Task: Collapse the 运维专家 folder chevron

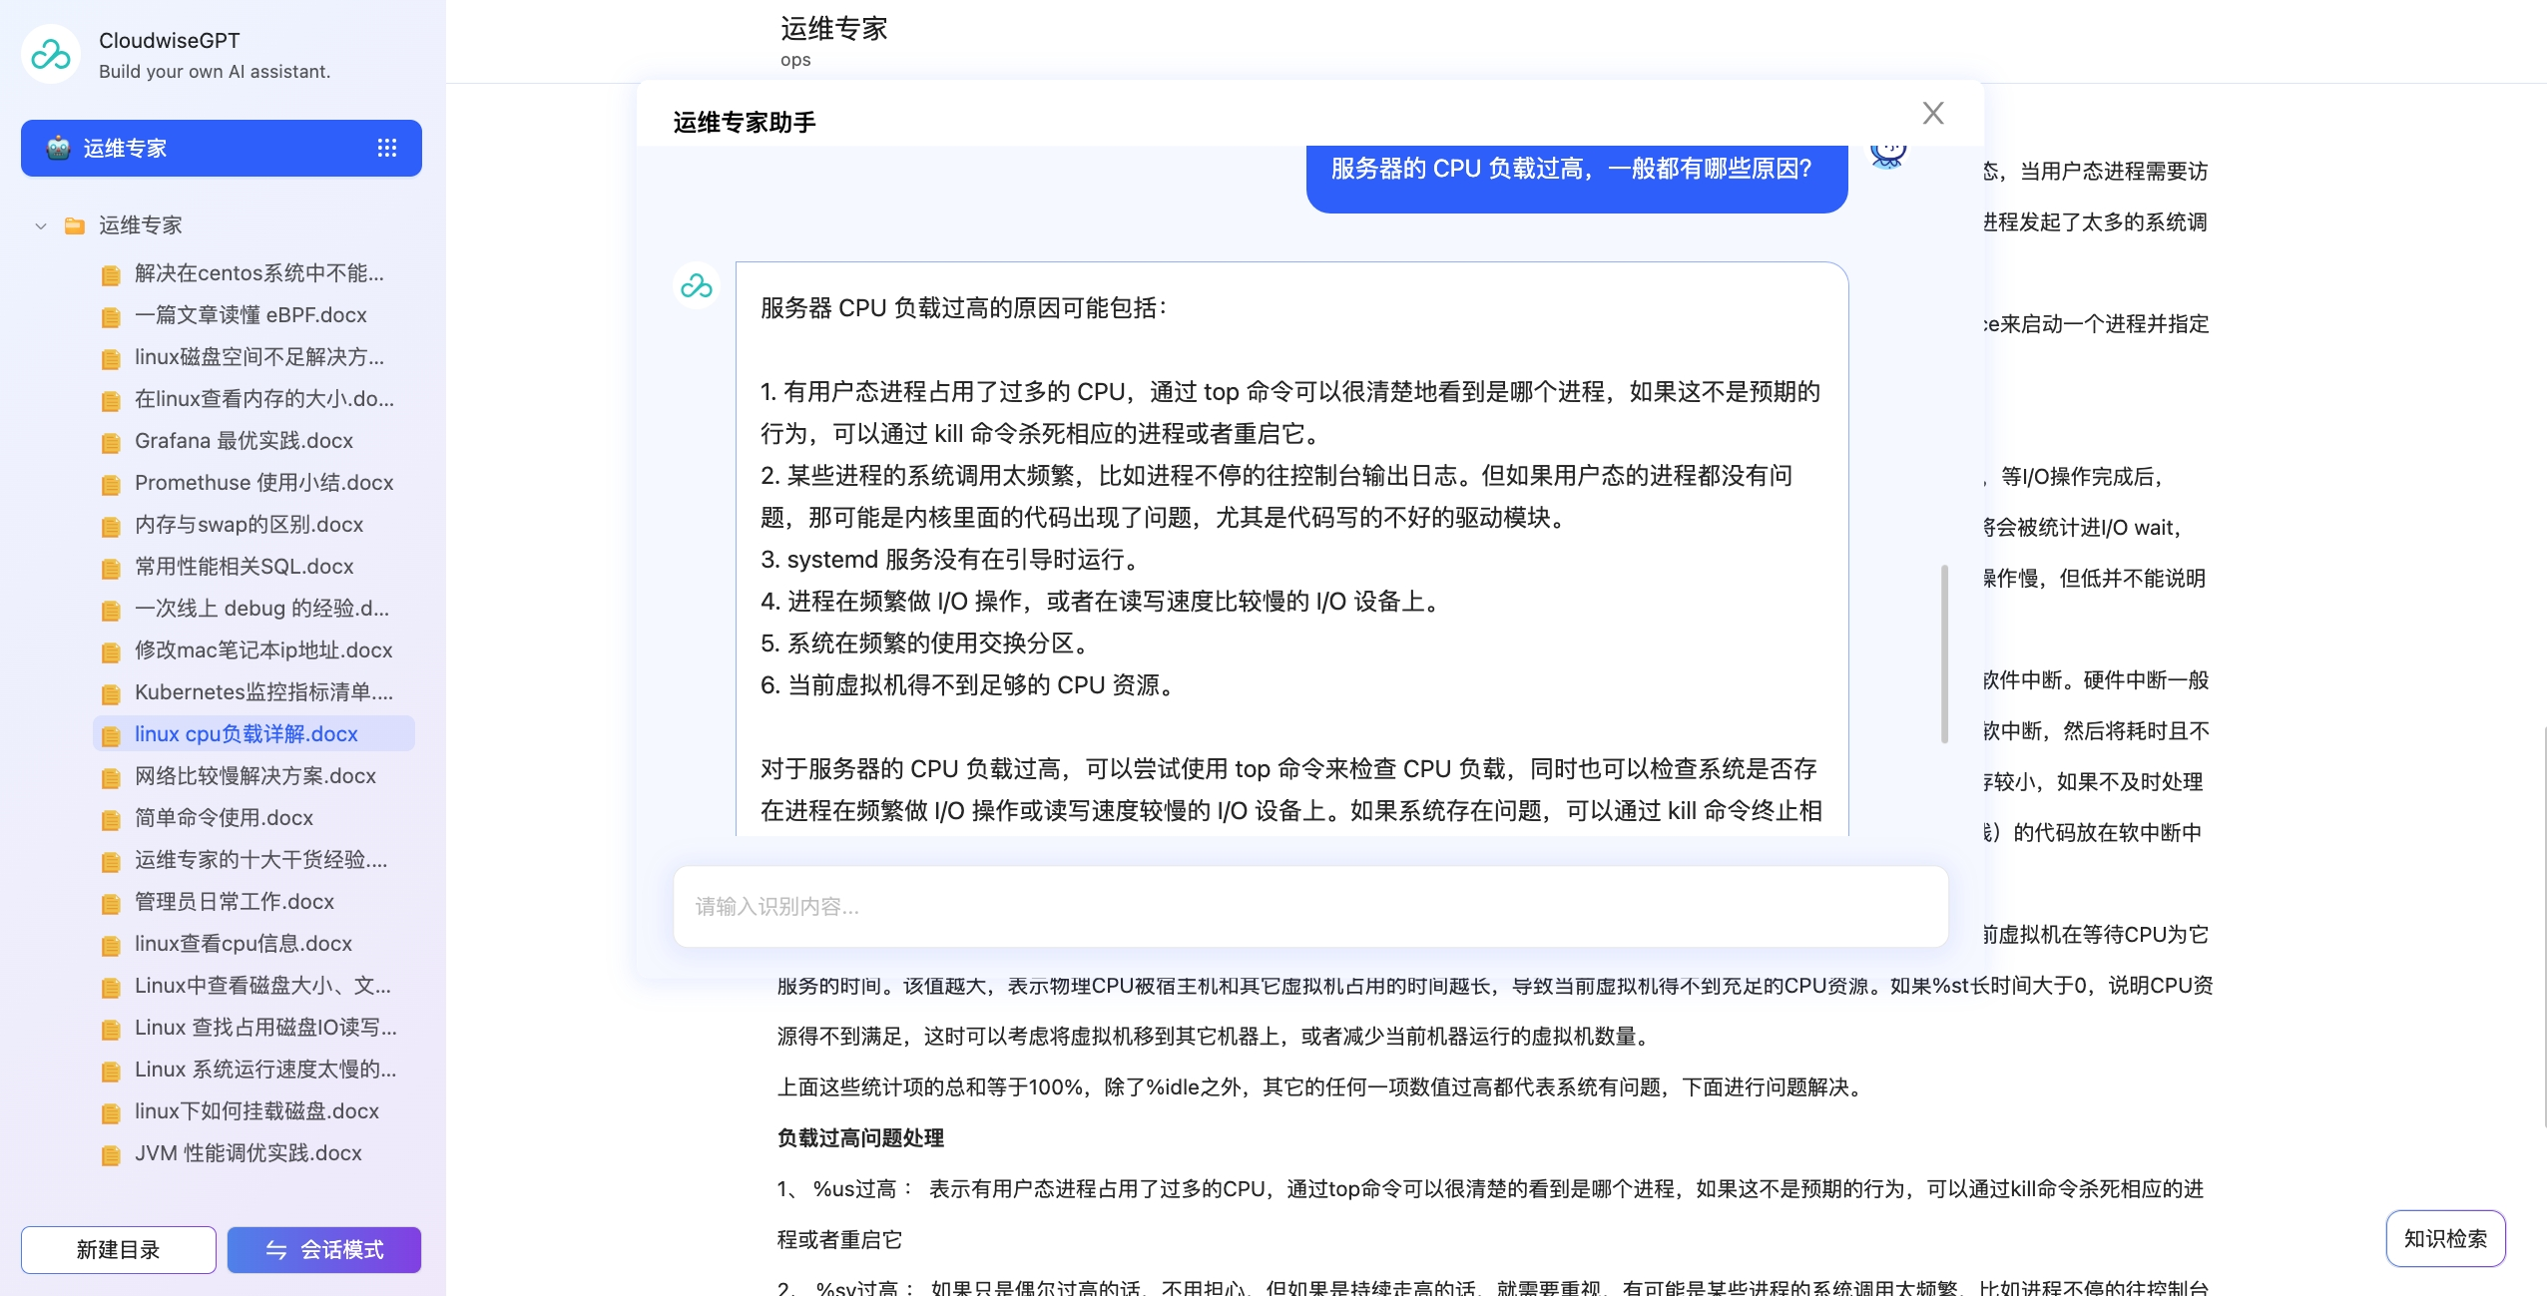Action: tap(41, 225)
